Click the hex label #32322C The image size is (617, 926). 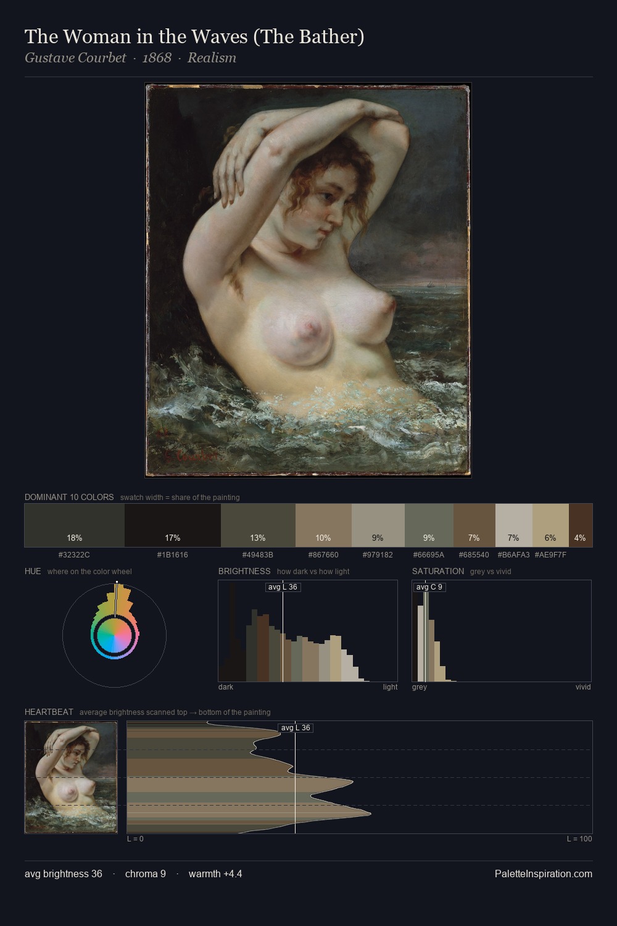tap(74, 555)
